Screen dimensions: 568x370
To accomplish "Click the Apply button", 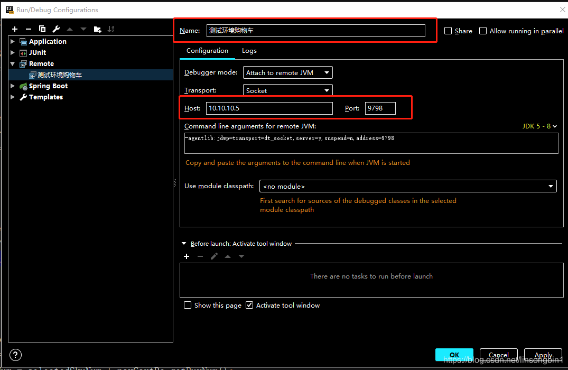I will [x=543, y=355].
